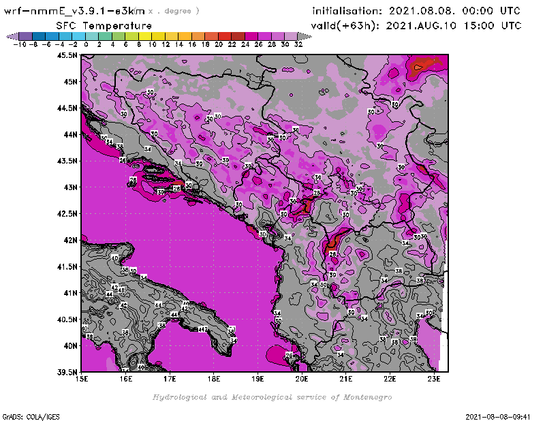Click the legend swatch between -4 and -2

pos(65,36)
